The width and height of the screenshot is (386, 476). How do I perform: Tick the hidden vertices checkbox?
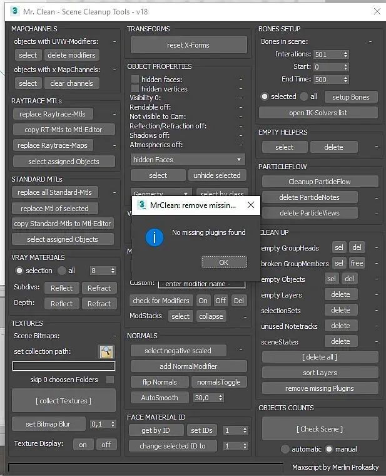[x=135, y=89]
